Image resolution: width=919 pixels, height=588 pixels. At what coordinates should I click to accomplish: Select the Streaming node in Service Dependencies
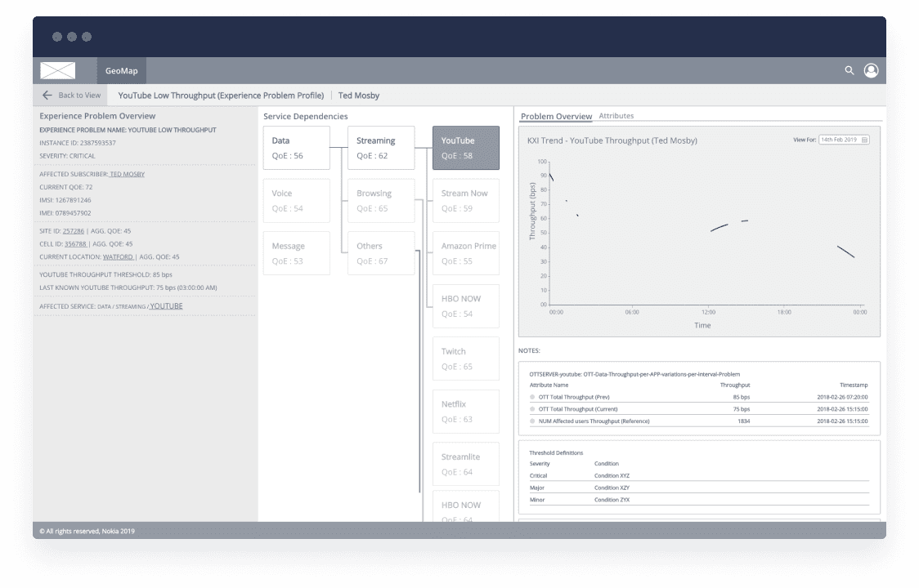pyautogui.click(x=380, y=147)
